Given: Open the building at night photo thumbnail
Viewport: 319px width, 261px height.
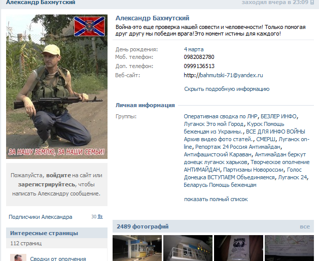Looking at the screenshot, I should pos(188,248).
